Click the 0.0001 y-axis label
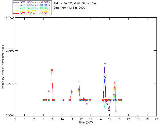Viewport: 161px width, 129px height. coord(10,115)
